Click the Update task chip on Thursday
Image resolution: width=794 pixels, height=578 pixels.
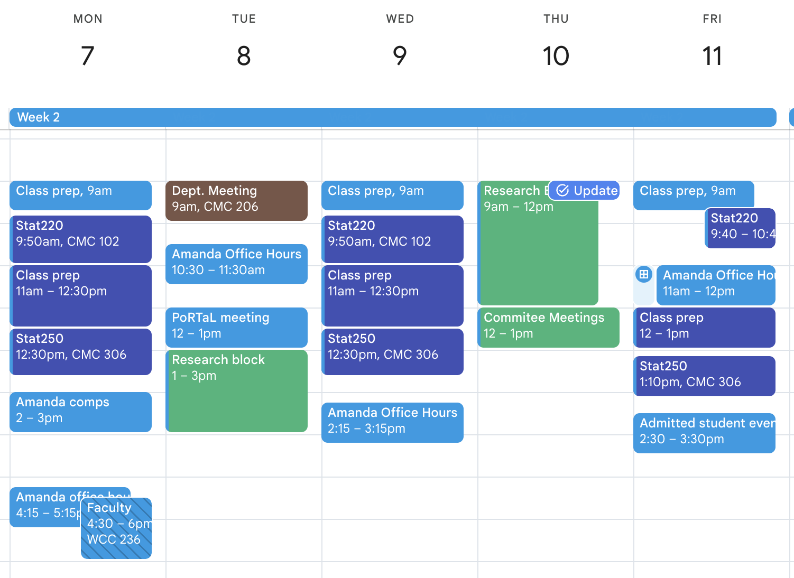[x=584, y=190]
